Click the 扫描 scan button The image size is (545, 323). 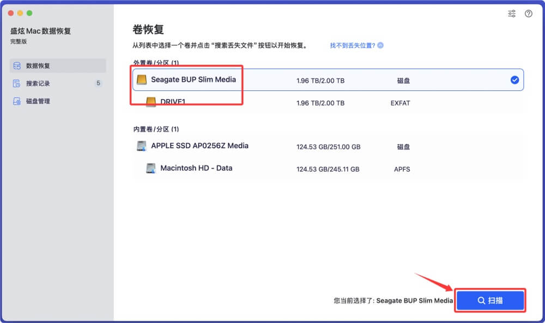[489, 300]
